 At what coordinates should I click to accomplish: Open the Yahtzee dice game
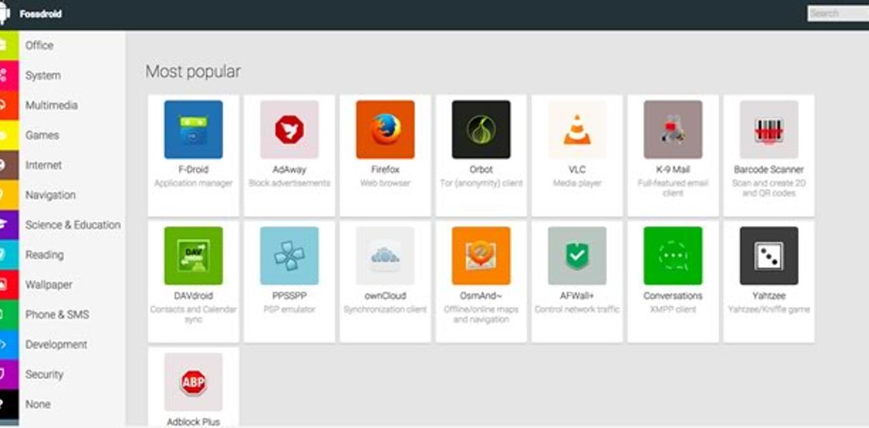coord(768,255)
